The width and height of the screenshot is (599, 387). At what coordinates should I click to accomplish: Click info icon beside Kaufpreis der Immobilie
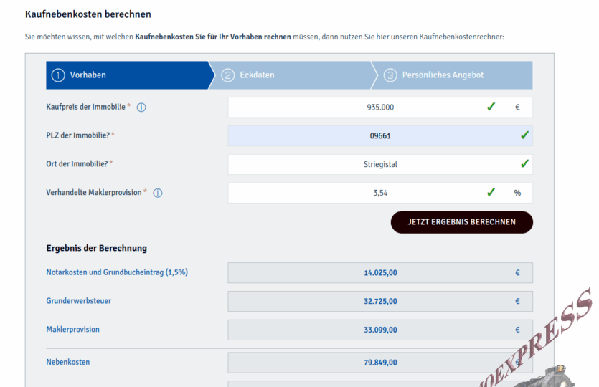click(141, 107)
